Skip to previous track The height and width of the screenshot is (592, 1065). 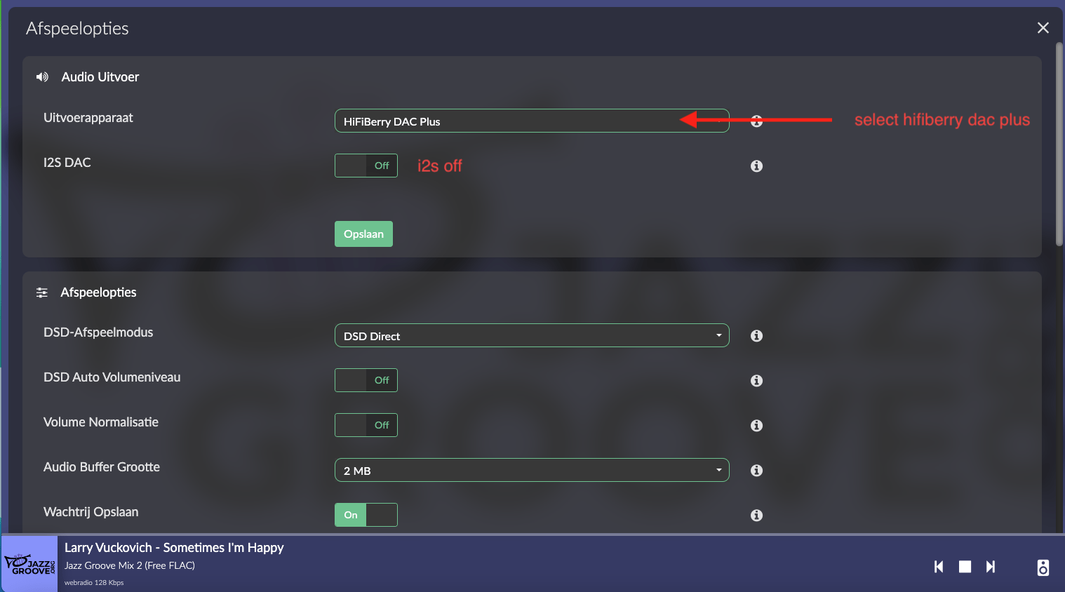pyautogui.click(x=939, y=567)
